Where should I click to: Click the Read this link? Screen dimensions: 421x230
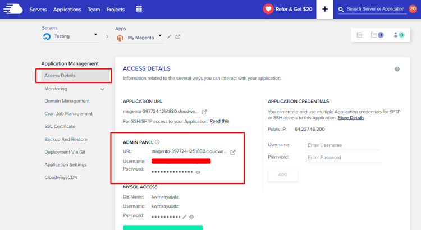pos(219,121)
